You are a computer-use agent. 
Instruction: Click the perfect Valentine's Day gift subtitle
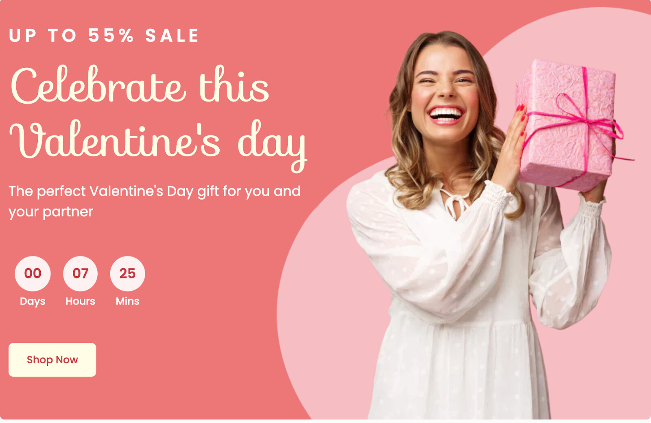tap(155, 191)
